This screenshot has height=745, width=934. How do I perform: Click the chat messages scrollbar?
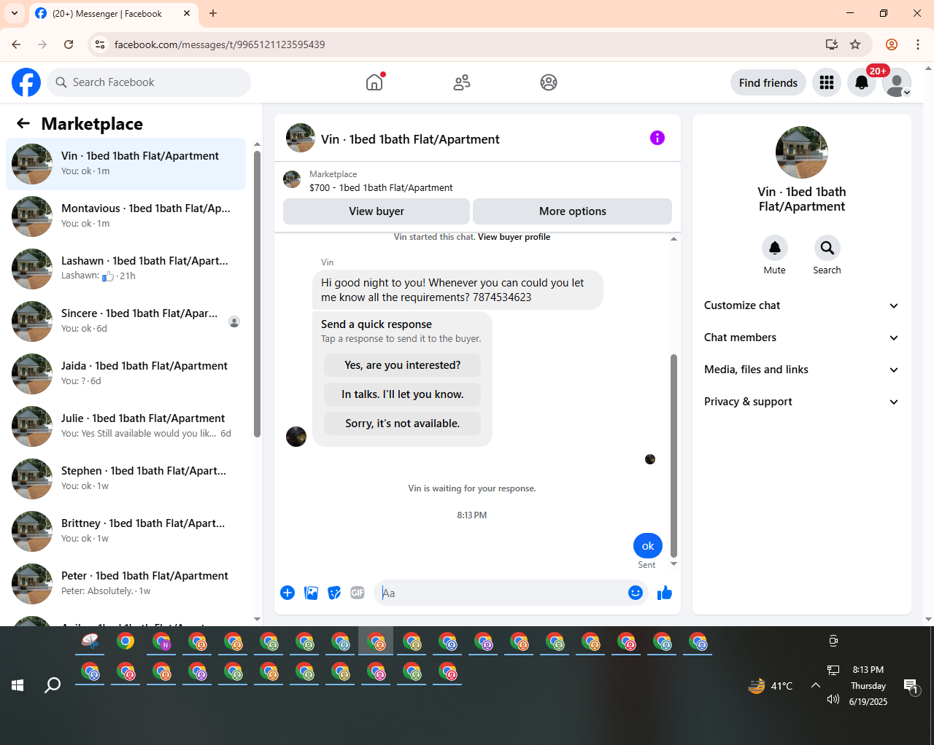(x=674, y=456)
